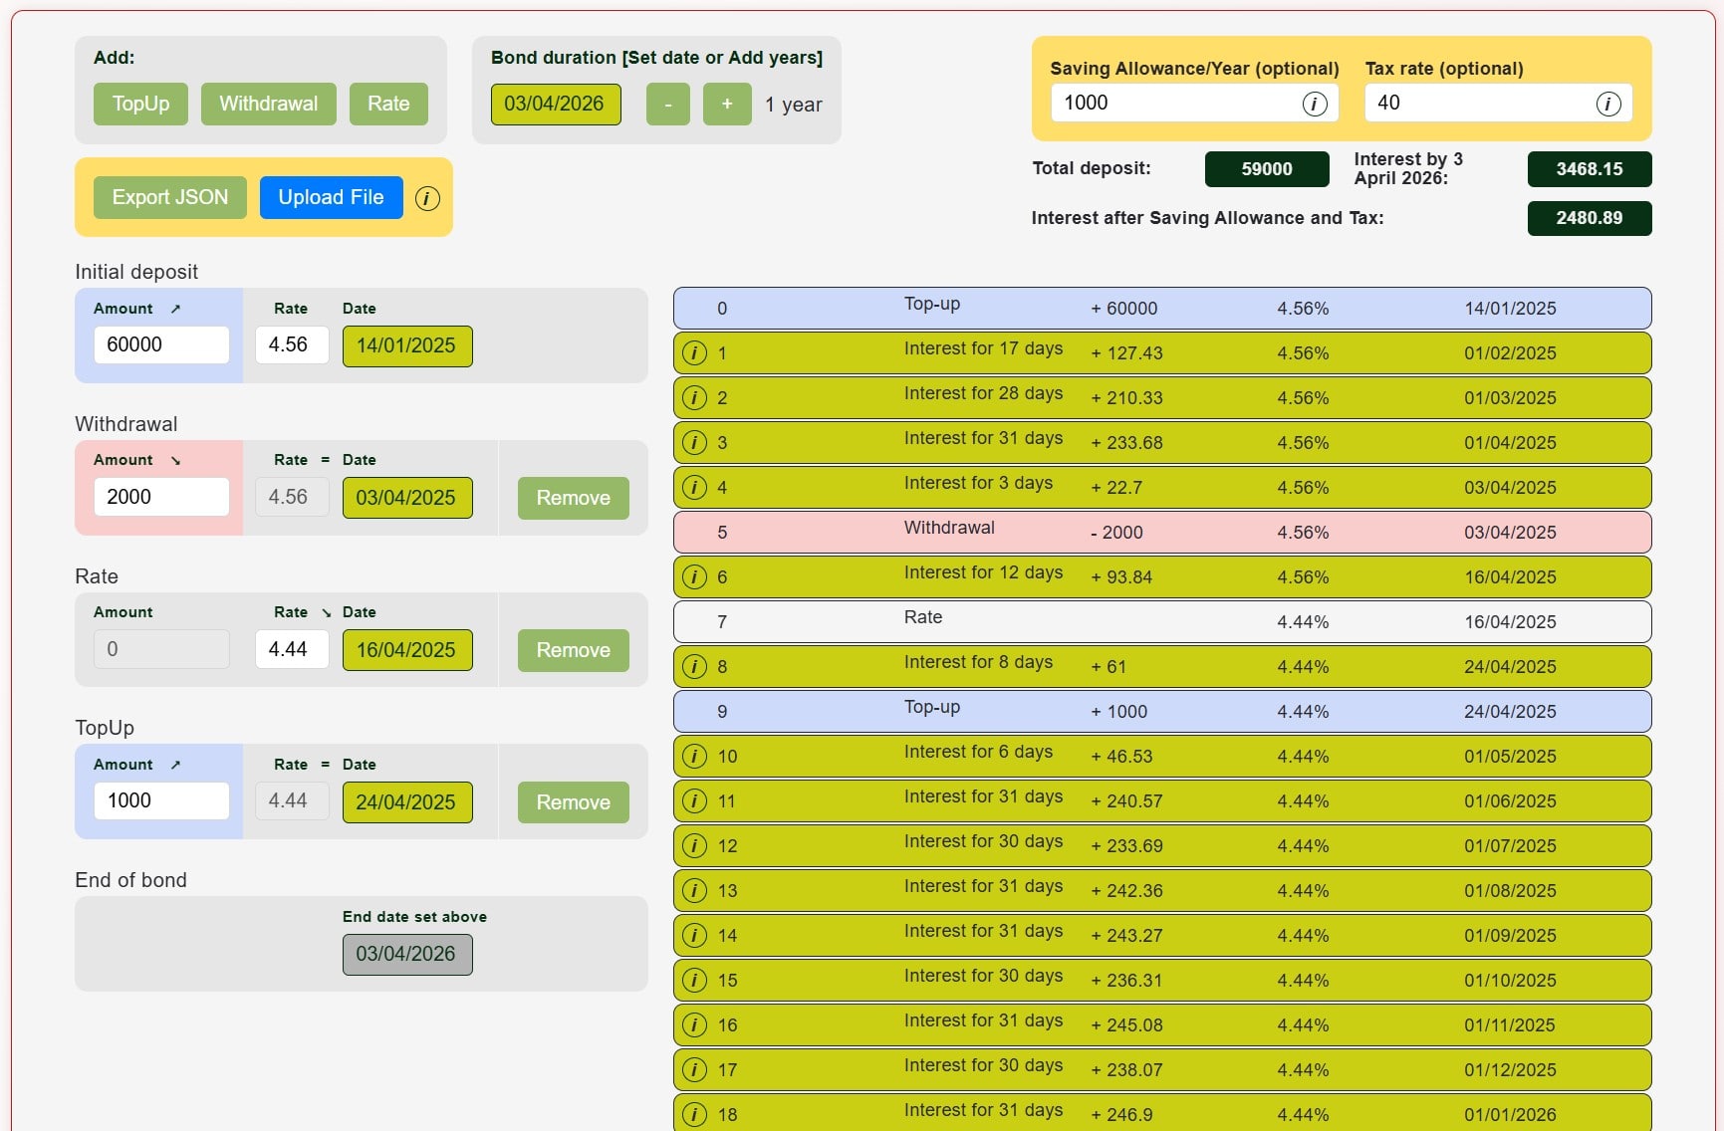Click the initial deposit amount field
1724x1131 pixels.
coord(161,345)
